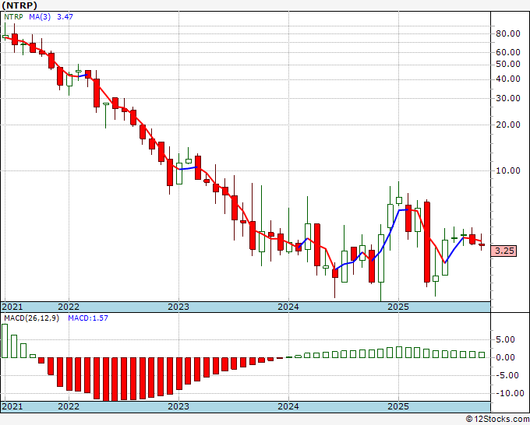Open the 12Stocks.com copyright link

(x=497, y=420)
